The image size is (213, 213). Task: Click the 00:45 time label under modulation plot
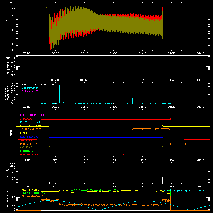point(84,107)
